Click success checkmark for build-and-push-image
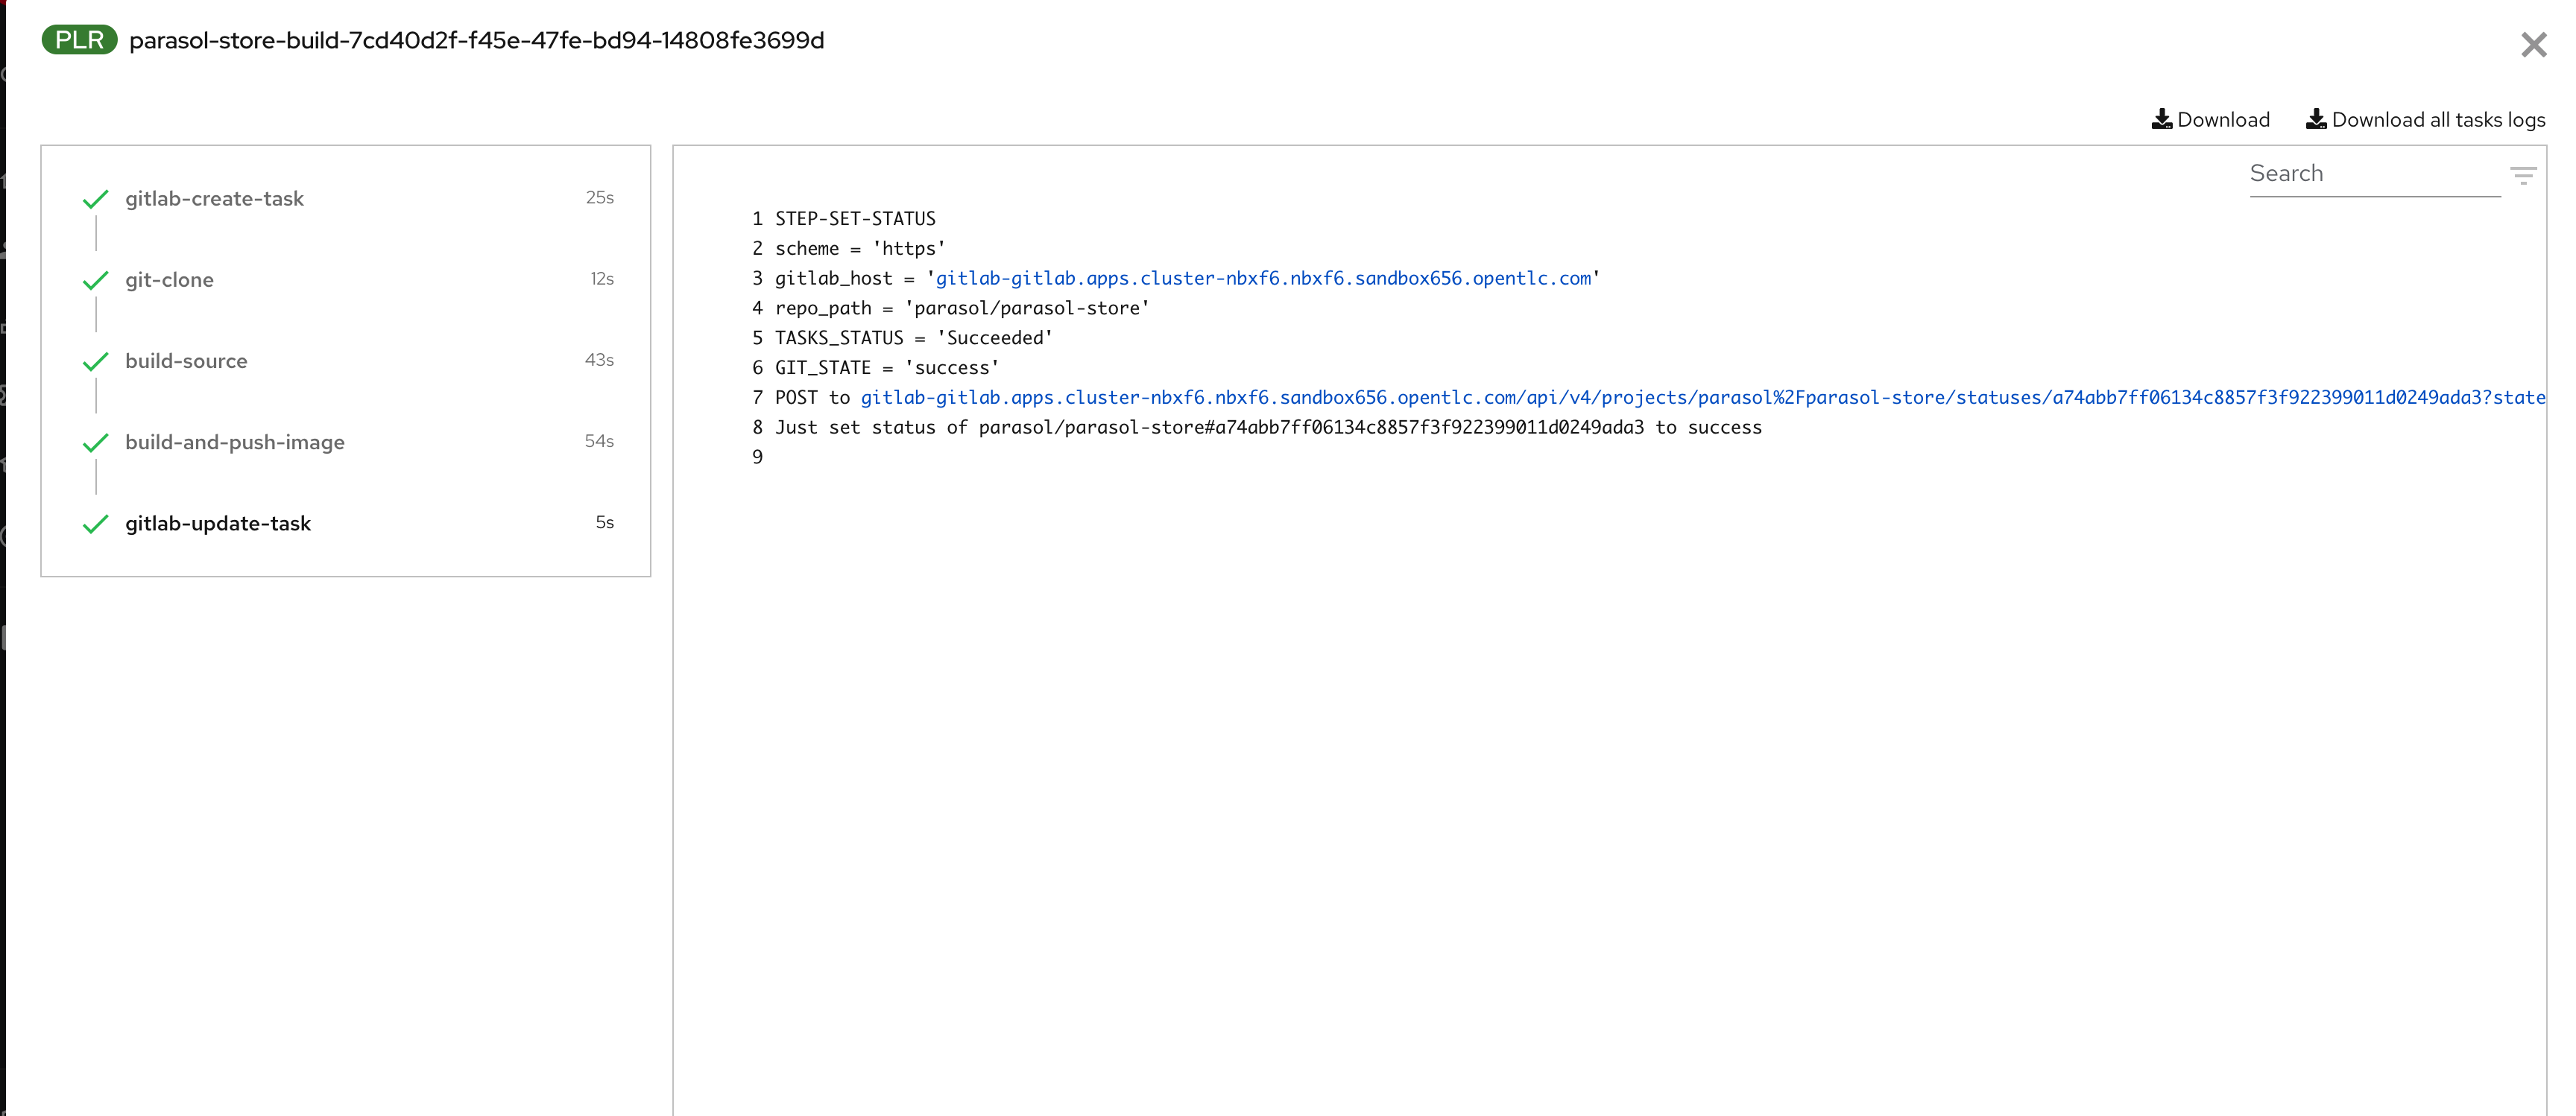 click(95, 443)
